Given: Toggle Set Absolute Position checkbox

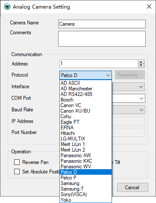Looking at the screenshot, I should (x=17, y=171).
